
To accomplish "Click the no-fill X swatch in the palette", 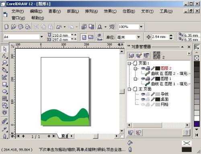I will tap(197, 58).
